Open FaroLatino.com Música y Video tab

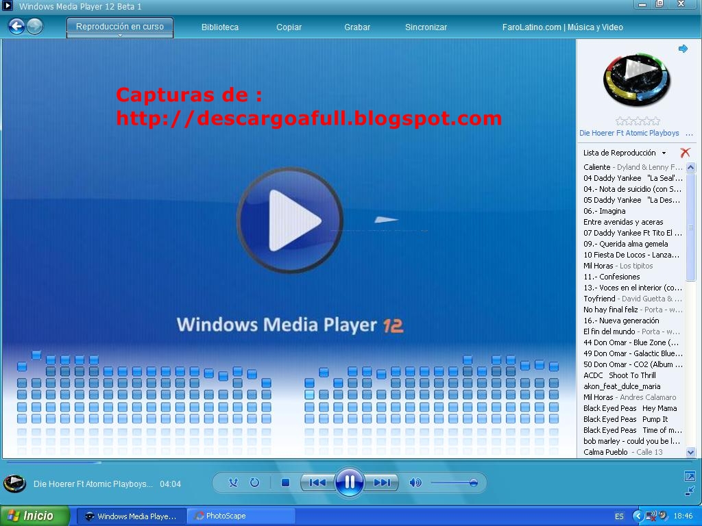[x=562, y=27]
